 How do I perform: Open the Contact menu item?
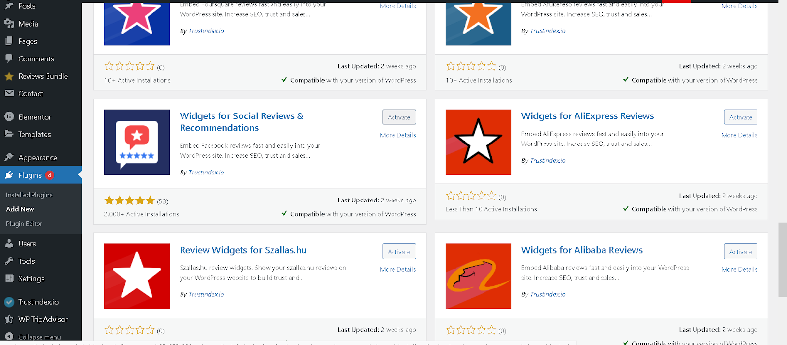[30, 93]
